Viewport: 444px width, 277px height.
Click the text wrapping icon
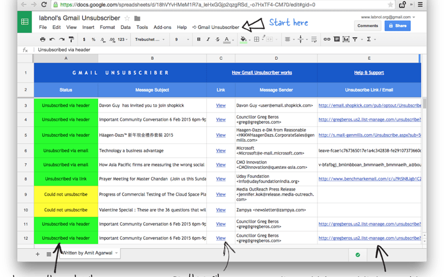coord(314,39)
